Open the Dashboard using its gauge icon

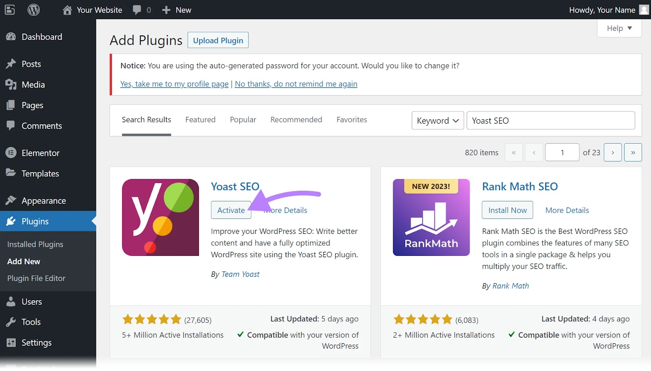[11, 37]
